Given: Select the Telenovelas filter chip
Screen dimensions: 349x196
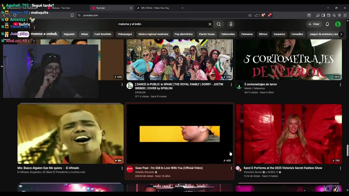Looking at the screenshot, I should pyautogui.click(x=228, y=34).
